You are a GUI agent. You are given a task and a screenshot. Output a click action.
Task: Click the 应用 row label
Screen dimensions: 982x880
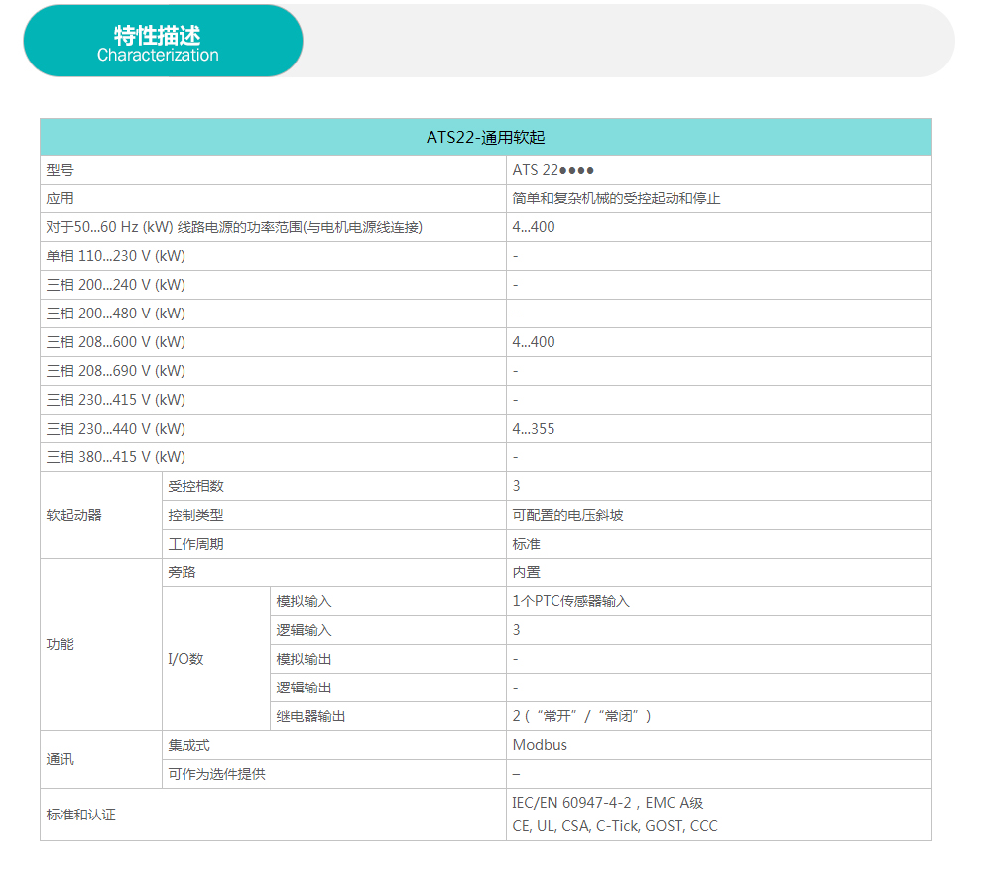click(x=61, y=198)
